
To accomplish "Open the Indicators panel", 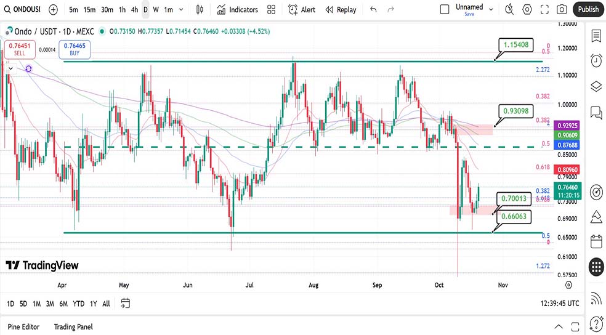I will click(237, 9).
